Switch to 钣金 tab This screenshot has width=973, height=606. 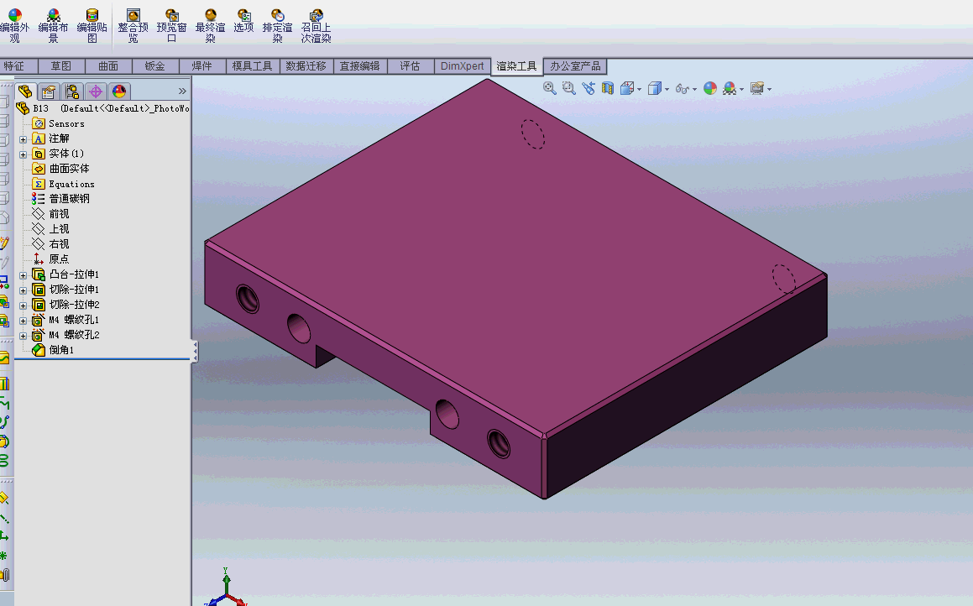(155, 65)
